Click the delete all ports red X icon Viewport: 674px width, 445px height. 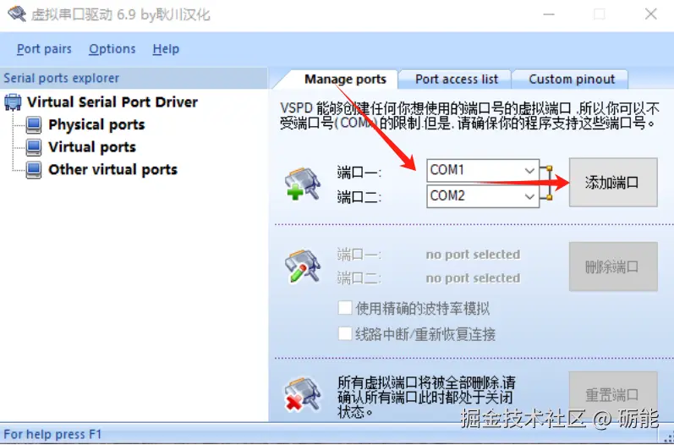303,394
